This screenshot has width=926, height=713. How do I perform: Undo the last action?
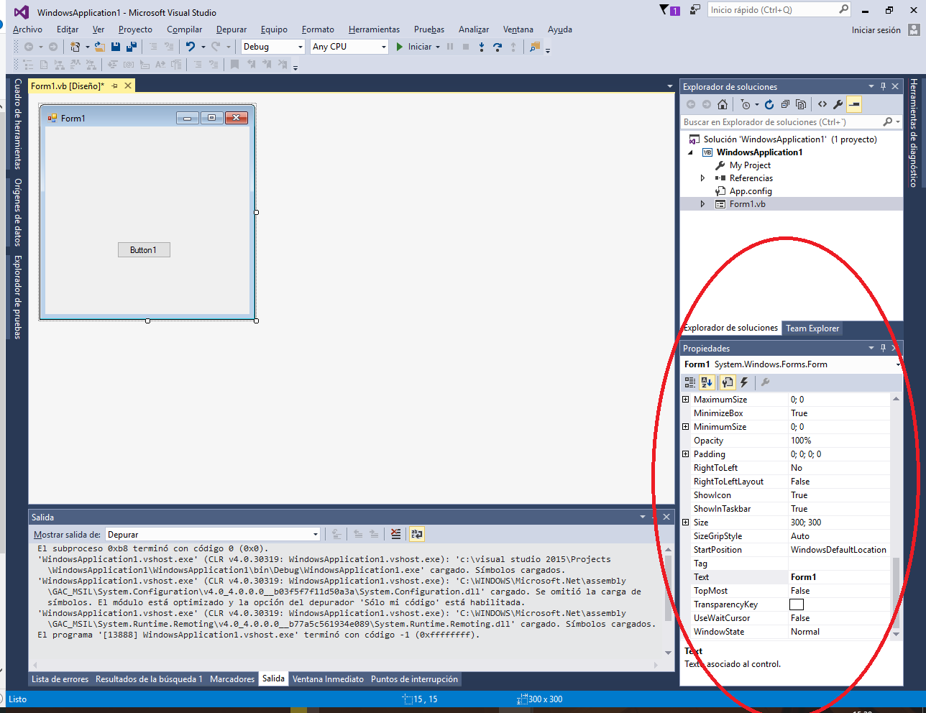point(191,47)
